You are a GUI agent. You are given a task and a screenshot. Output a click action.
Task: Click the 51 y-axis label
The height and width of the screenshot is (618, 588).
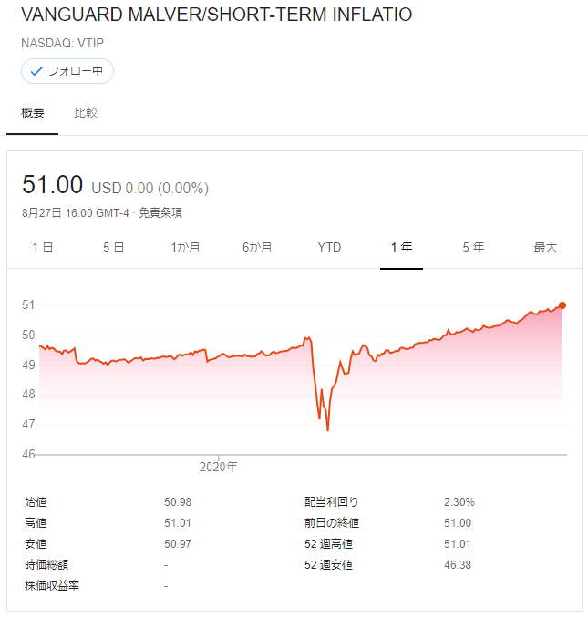28,305
